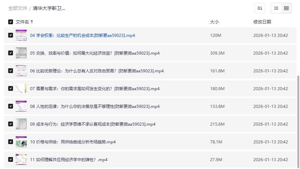Click the 78.1M size value
The image size is (300, 169).
[216, 142]
